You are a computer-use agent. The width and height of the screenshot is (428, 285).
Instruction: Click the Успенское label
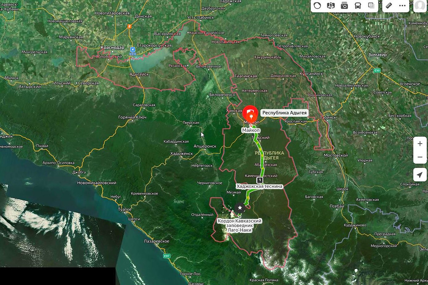point(410,84)
